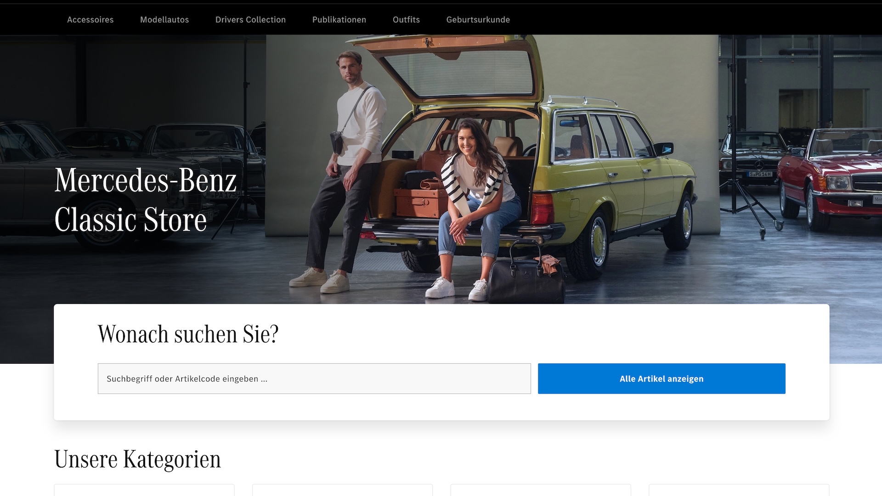Click the Alle Artikel anzeigen button

(661, 378)
